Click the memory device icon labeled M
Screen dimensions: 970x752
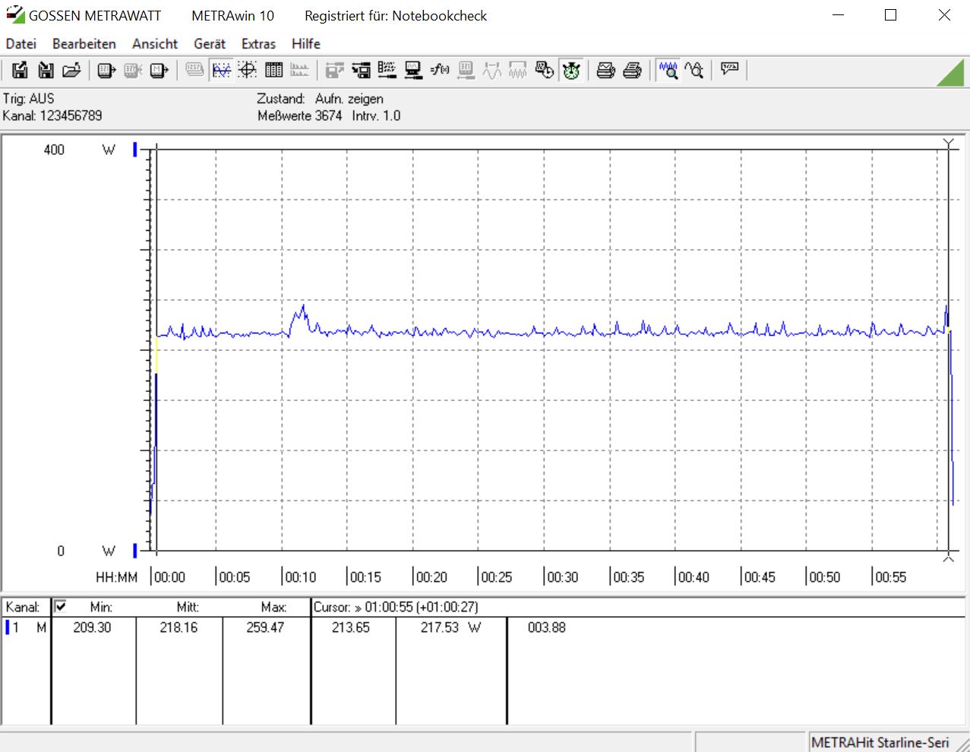[x=159, y=71]
